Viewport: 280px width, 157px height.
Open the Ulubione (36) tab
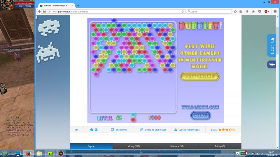click(177, 146)
